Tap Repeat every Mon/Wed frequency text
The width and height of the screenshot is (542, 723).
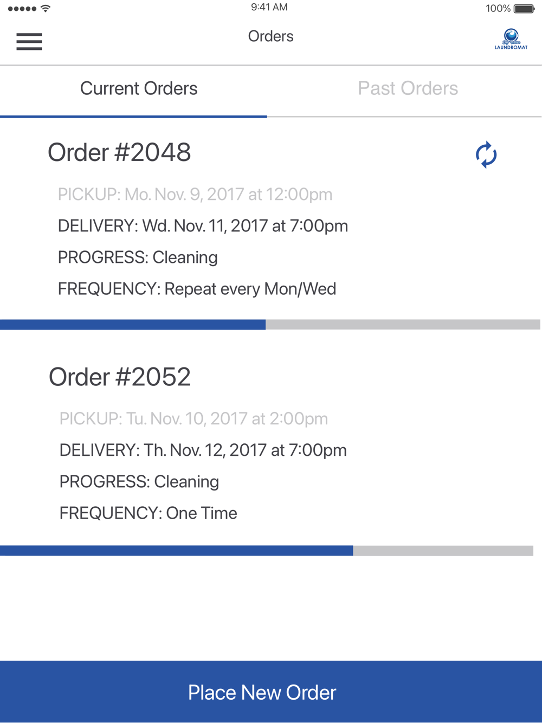tap(250, 289)
